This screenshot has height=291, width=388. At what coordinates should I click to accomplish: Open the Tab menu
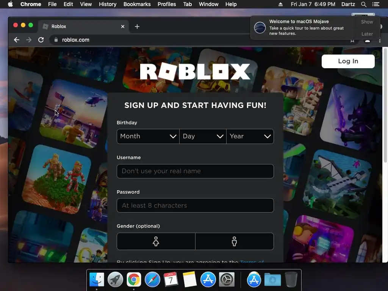pyautogui.click(x=187, y=4)
